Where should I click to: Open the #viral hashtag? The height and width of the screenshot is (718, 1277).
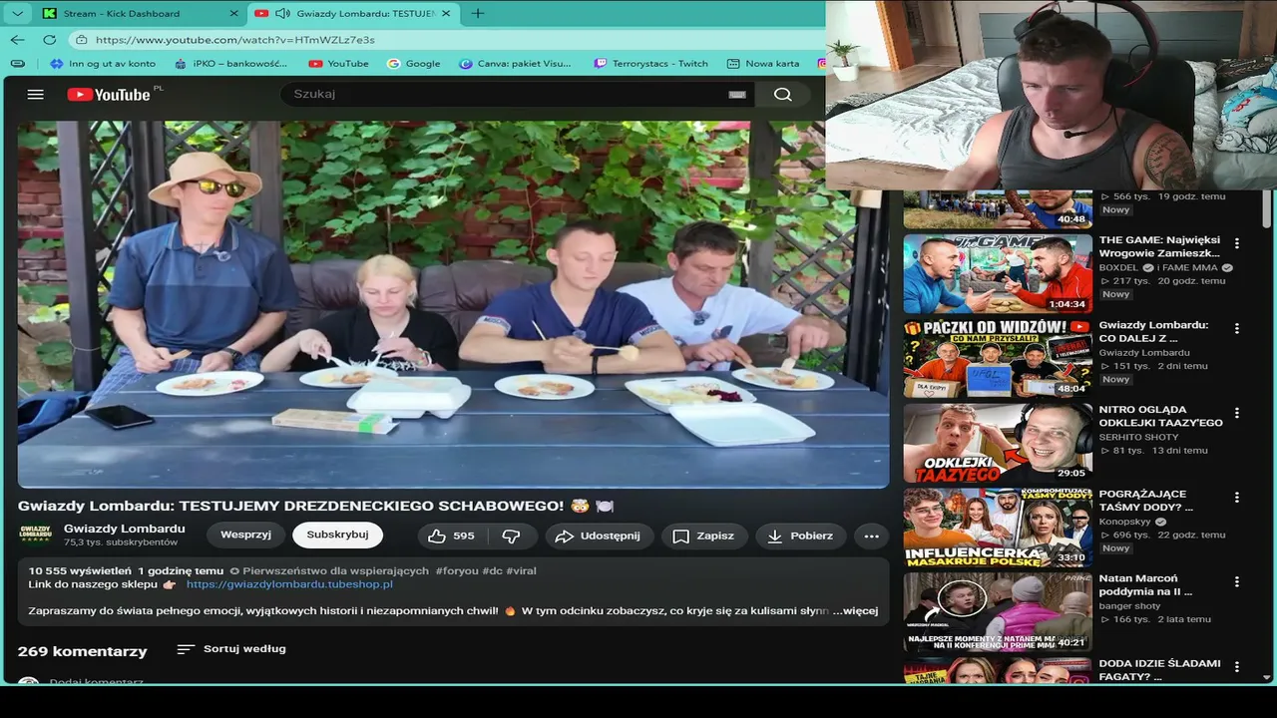522,571
